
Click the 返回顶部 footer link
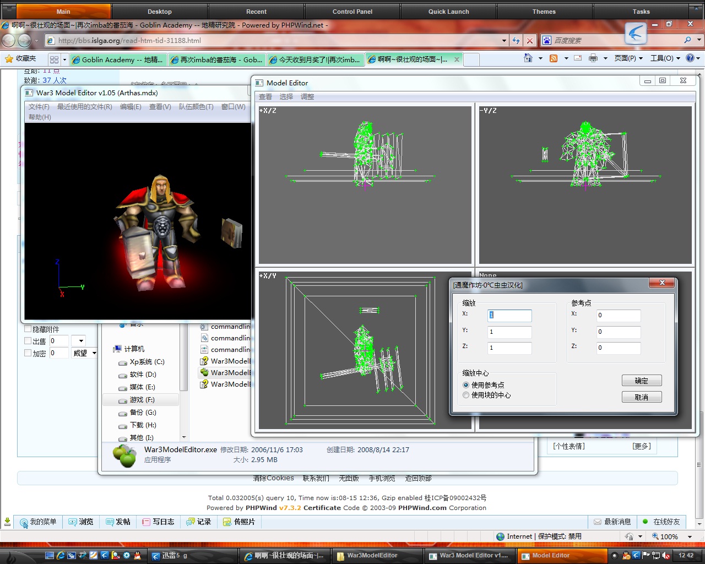[419, 478]
